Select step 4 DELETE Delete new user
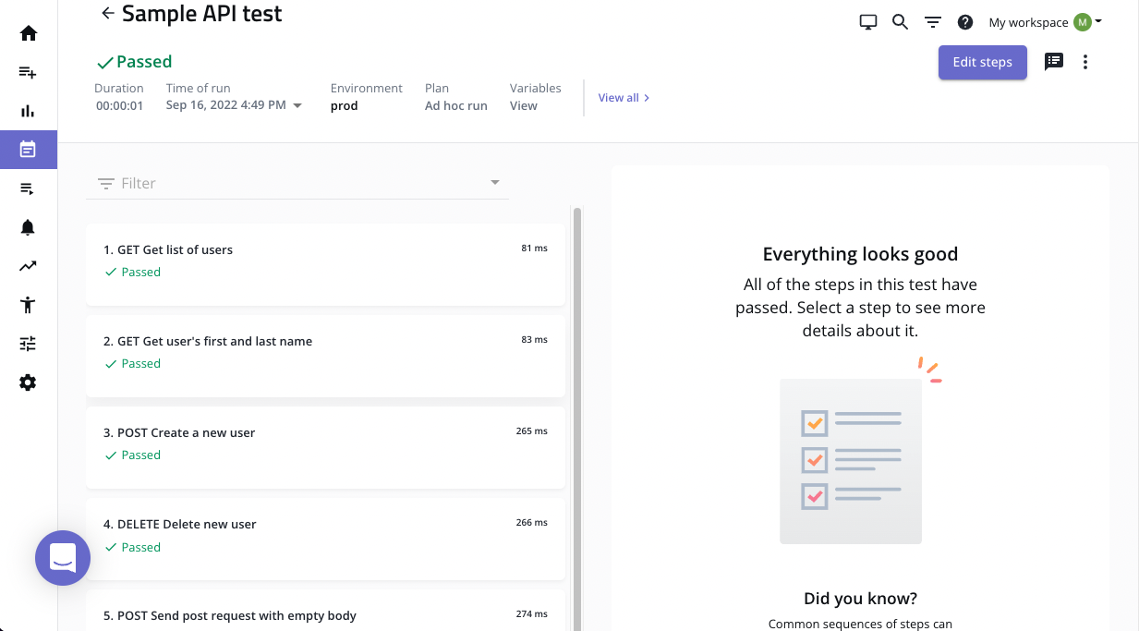 [x=325, y=539]
